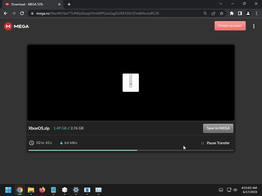Image resolution: width=262 pixels, height=196 pixels.
Task: Open the performance monitor graph icon in taskbar
Action: (99, 190)
